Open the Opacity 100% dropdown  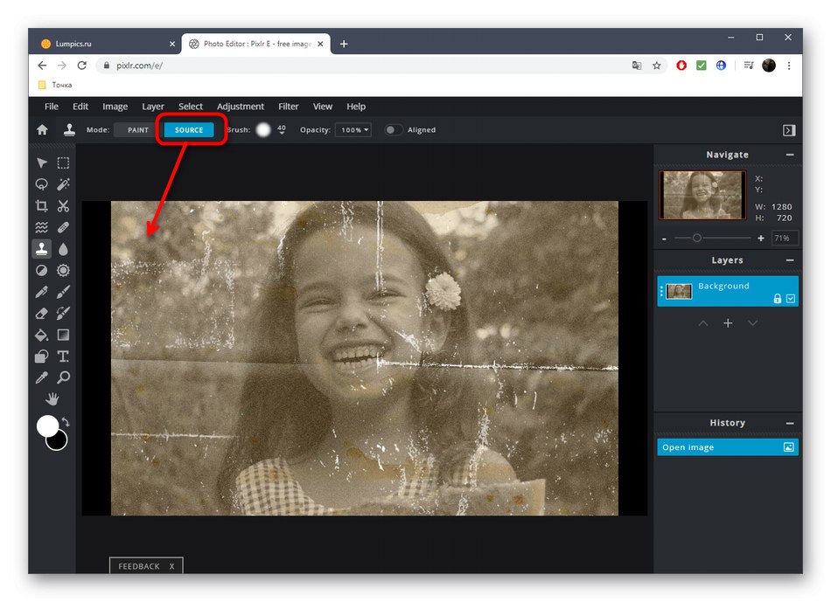point(353,129)
